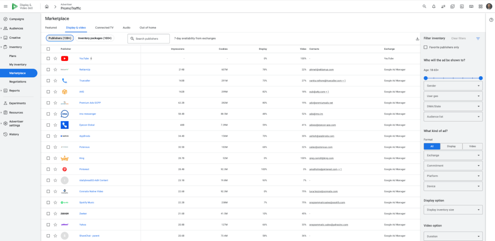495x241 pixels.
Task: Switch to the Audio tab
Action: point(127,28)
